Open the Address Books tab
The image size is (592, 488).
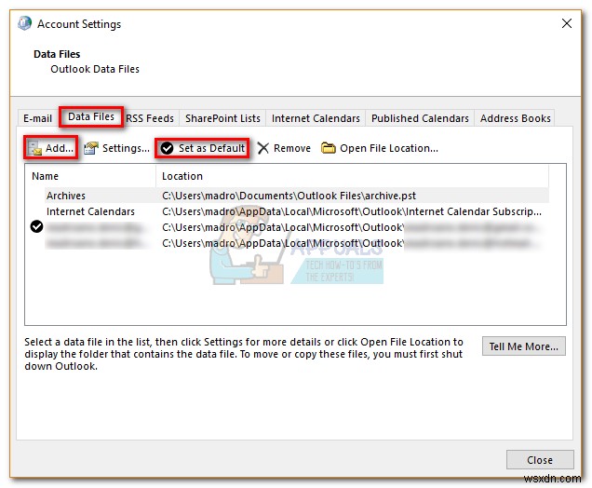516,118
